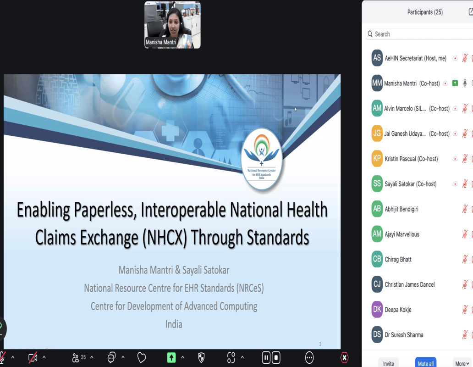Pause or stop the recording
473x367 pixels.
[x=271, y=357]
